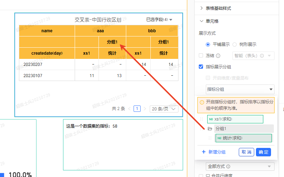Collapse the 单元格 section
284x177 pixels.
tap(202, 21)
